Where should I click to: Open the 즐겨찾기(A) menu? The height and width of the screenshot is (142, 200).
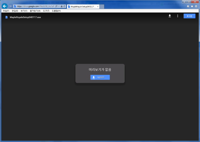[x=35, y=11]
